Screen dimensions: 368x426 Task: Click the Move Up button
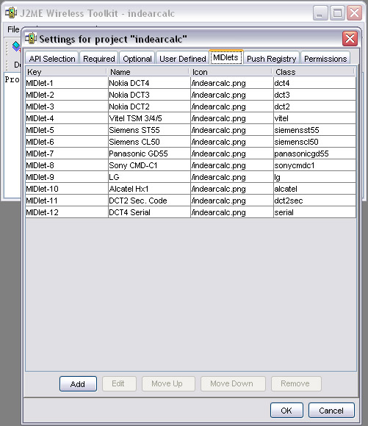[x=168, y=383]
